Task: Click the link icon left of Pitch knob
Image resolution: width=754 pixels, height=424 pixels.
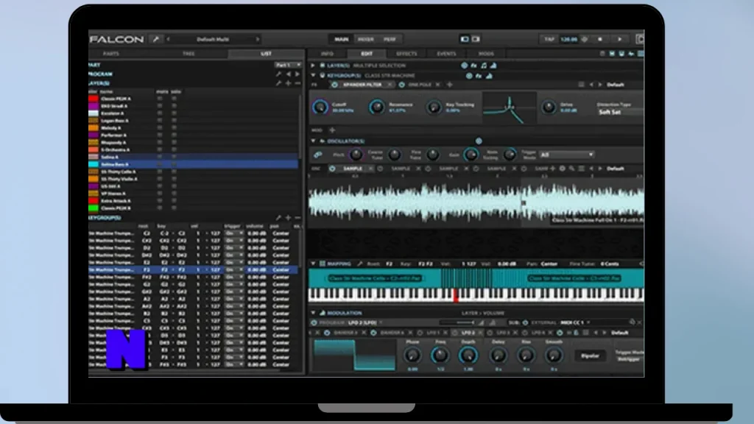Action: pos(318,155)
